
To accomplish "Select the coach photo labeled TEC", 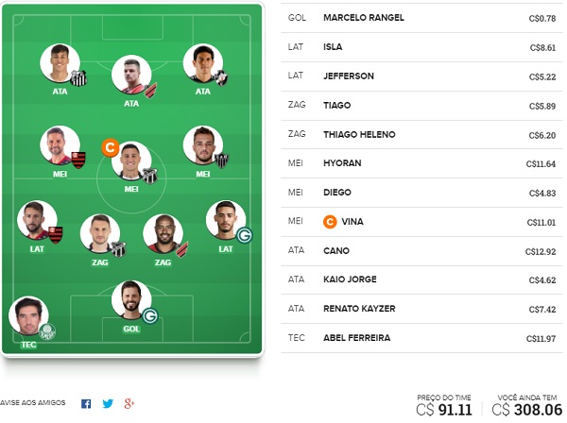I will 28,316.
